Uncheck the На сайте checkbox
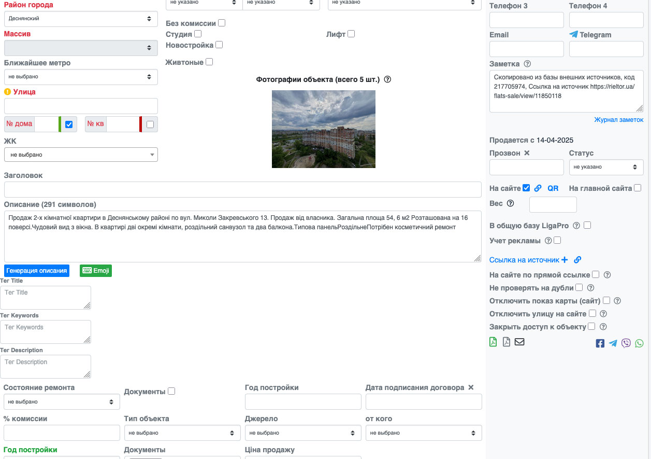This screenshot has width=651, height=459. pyautogui.click(x=526, y=188)
